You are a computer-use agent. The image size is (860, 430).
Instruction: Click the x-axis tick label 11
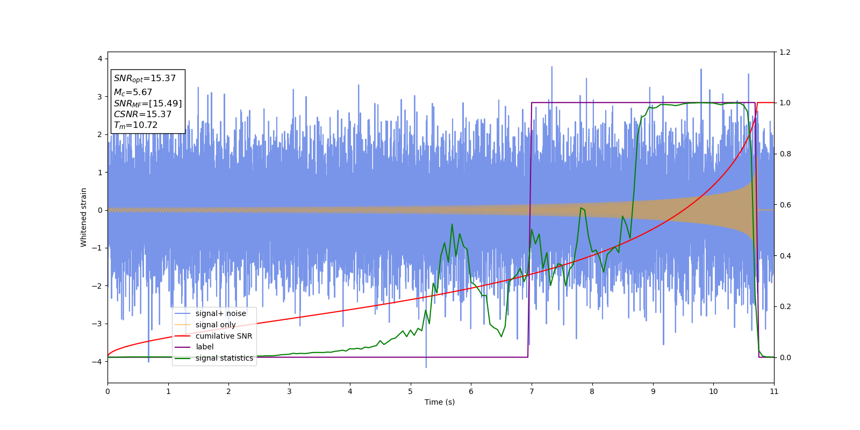pyautogui.click(x=774, y=391)
